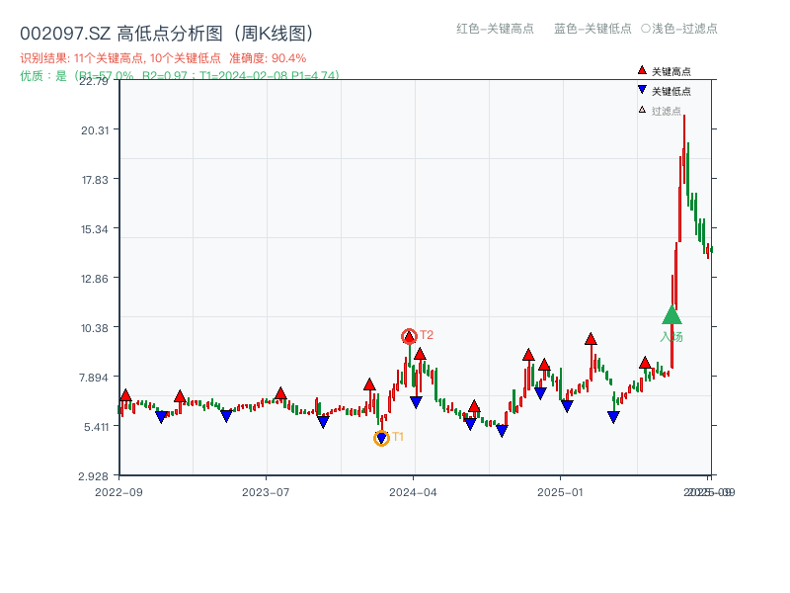Image resolution: width=790 pixels, height=593 pixels.
Task: Click the tallest red candlestick peaking above 20.31
Action: [684, 150]
